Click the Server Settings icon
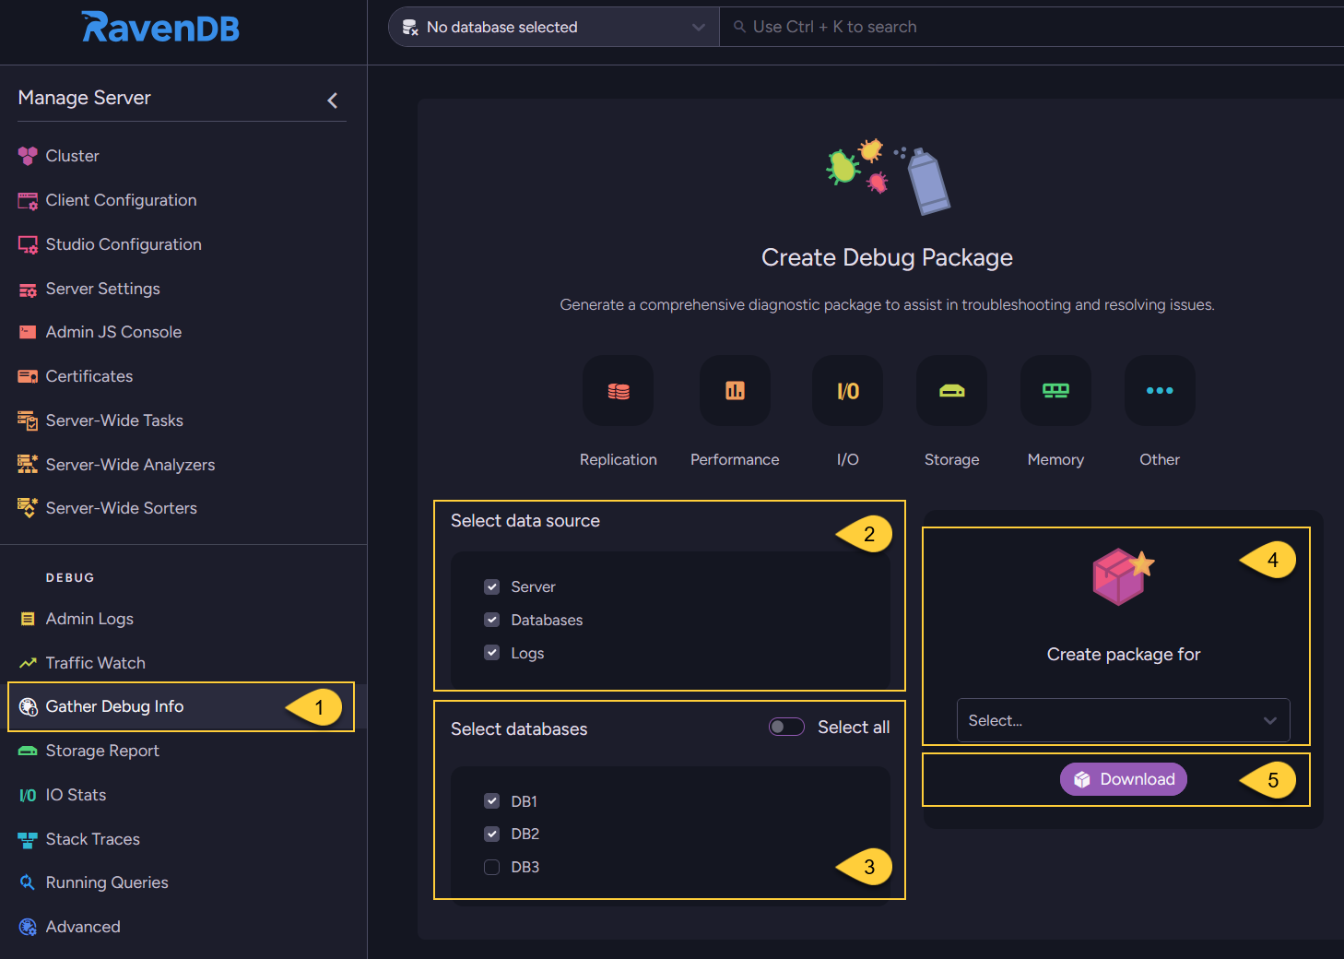Viewport: 1344px width, 959px height. (x=28, y=289)
